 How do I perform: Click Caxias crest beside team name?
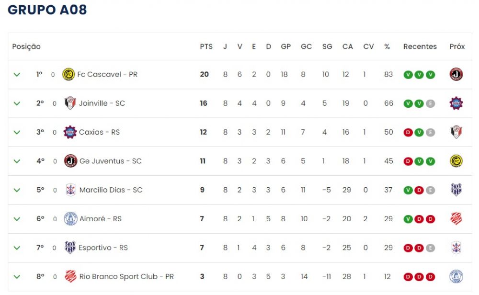pos(70,132)
